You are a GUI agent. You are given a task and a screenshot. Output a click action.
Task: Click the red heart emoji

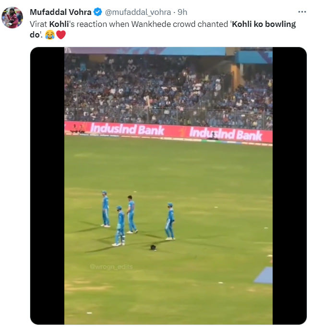tap(61, 35)
